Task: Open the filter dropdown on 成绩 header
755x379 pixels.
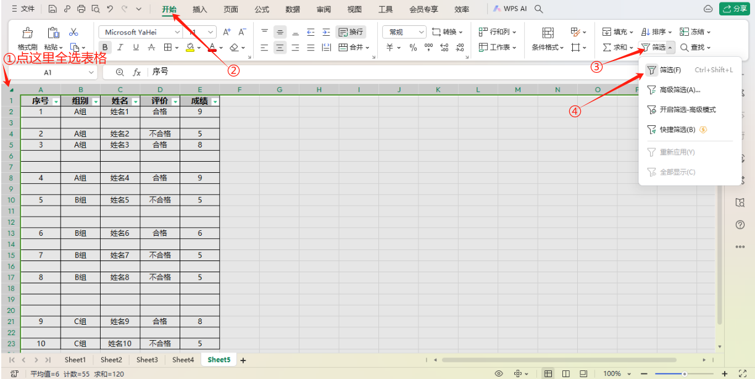Action: point(215,101)
